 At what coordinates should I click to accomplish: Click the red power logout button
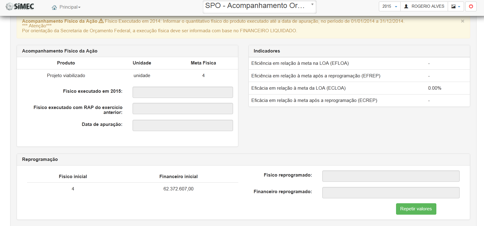[x=471, y=6]
